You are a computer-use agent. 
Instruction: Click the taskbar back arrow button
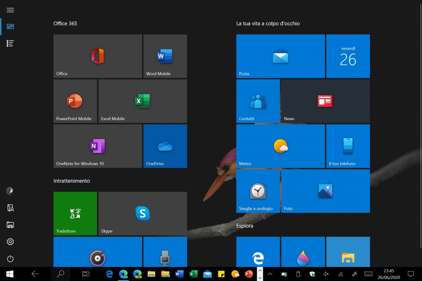(x=35, y=274)
